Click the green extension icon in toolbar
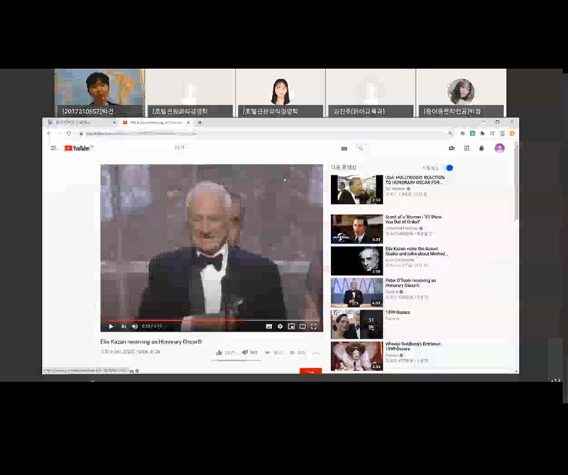568x475 pixels. pyautogui.click(x=472, y=133)
